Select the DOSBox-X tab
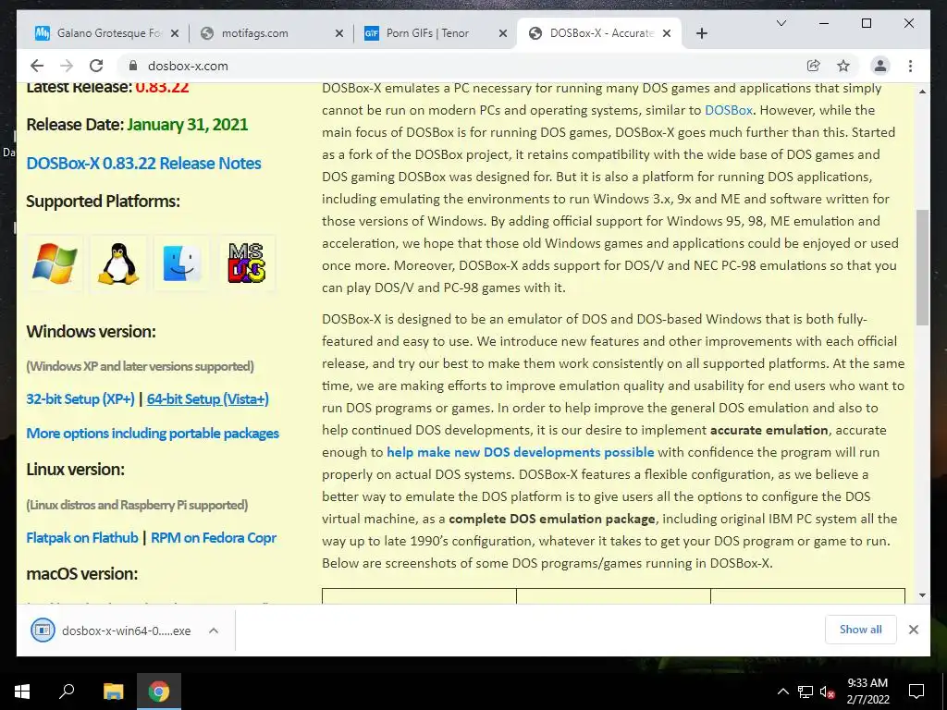The width and height of the screenshot is (947, 710). (x=599, y=33)
